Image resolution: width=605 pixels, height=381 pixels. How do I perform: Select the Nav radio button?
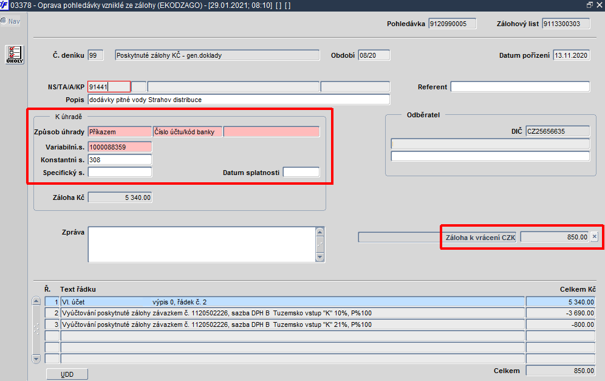(4, 21)
